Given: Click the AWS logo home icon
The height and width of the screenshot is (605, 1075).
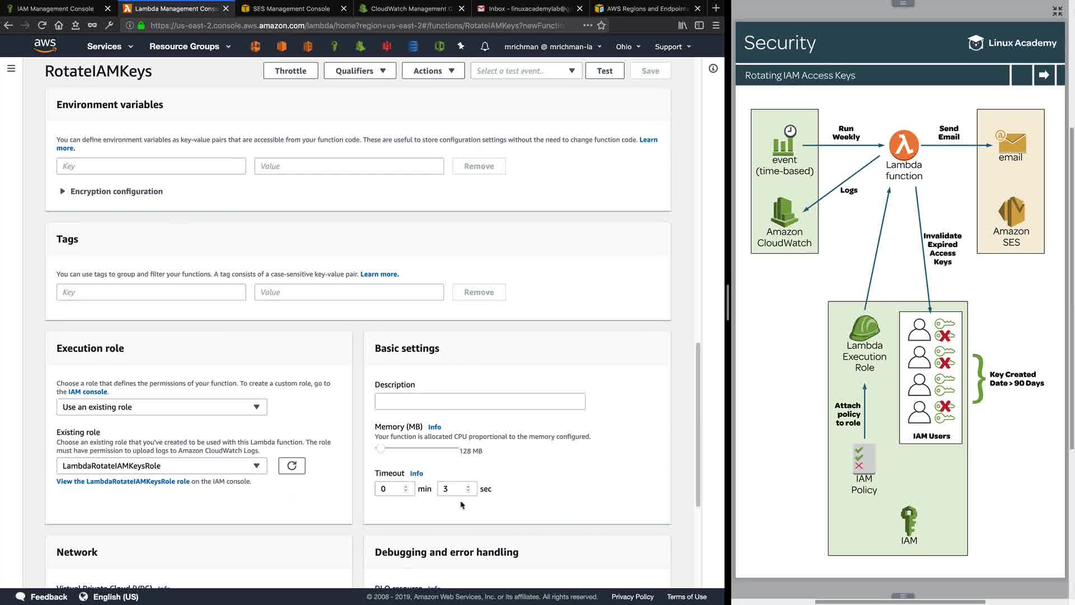Looking at the screenshot, I should (45, 46).
